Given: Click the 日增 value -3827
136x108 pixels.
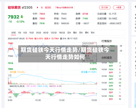Looking at the screenshot, I should [x=86, y=23].
